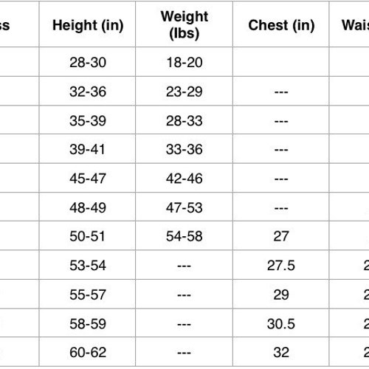Viewport: 369px width, 369px height.
Task: Click the chest cell showing 27.5
Action: point(281,266)
